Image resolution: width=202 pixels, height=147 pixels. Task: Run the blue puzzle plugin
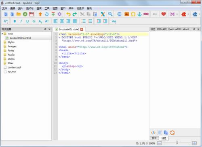[195, 14]
